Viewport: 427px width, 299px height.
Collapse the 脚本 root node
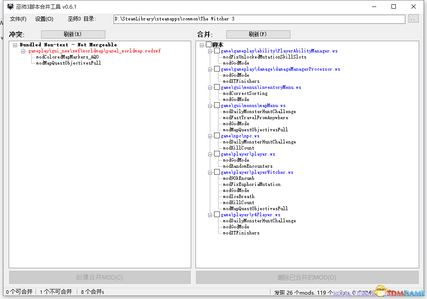(202, 45)
